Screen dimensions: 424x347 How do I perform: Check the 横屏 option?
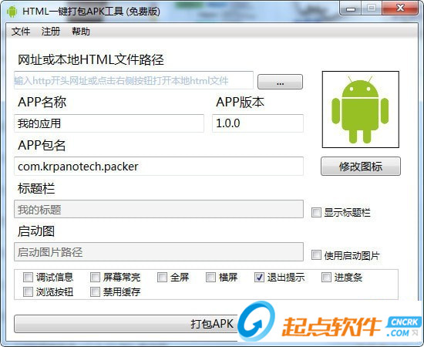point(210,277)
